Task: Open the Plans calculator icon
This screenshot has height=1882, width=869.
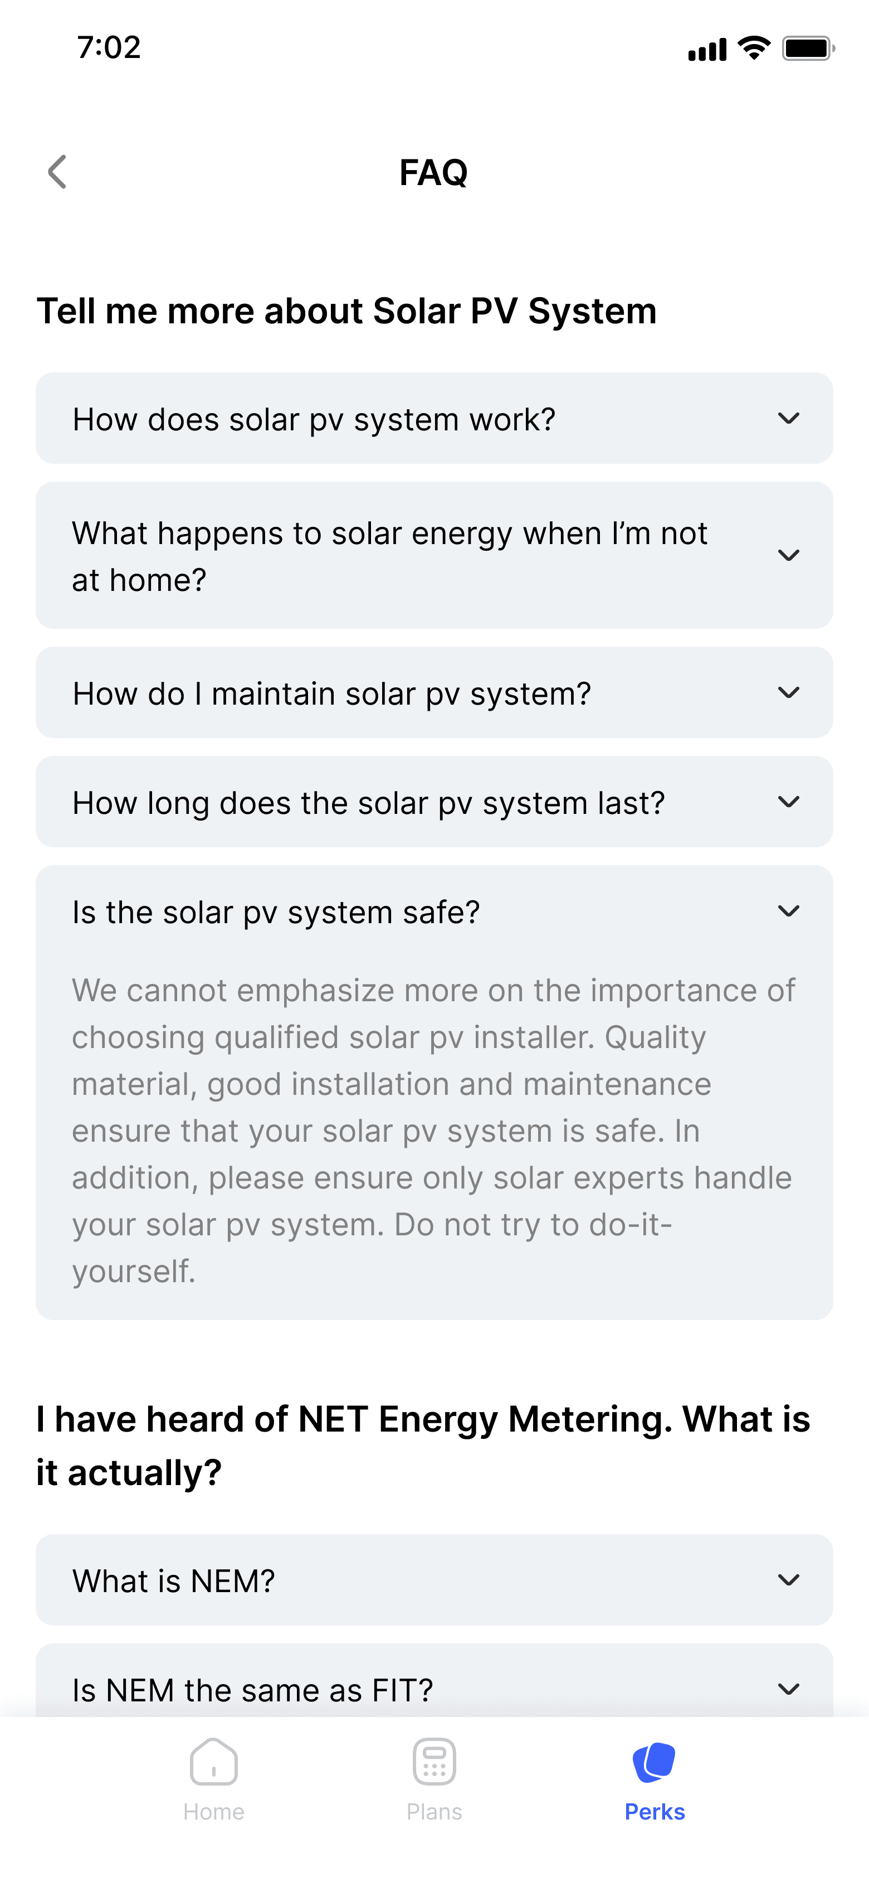Action: pos(434,1762)
